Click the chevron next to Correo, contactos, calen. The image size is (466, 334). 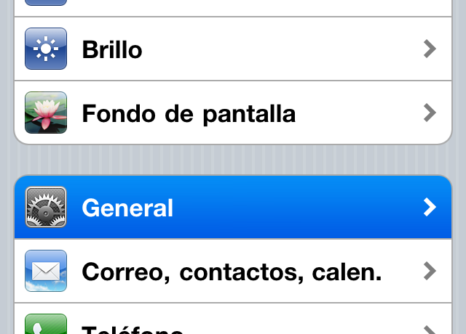(x=430, y=271)
